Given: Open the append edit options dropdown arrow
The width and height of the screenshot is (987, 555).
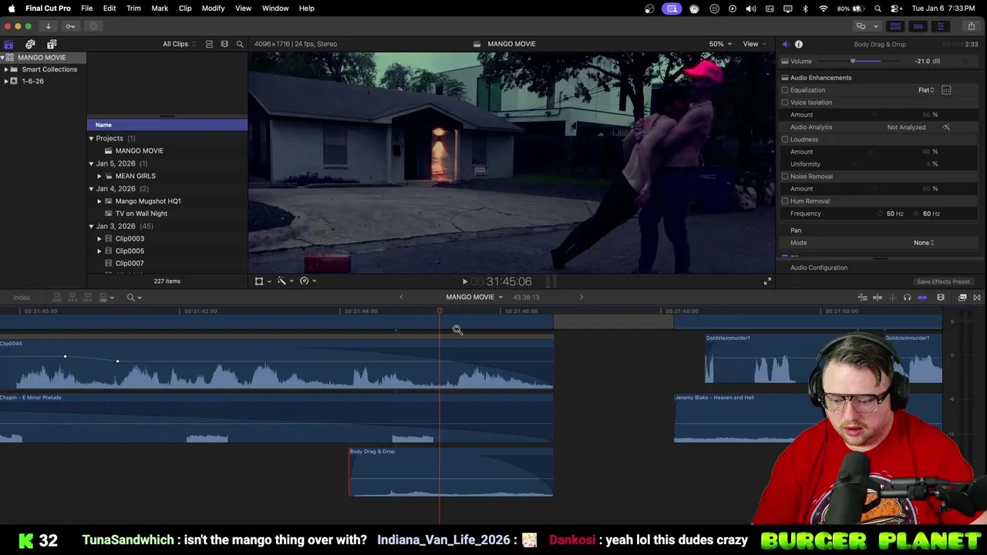Looking at the screenshot, I should click(x=112, y=298).
